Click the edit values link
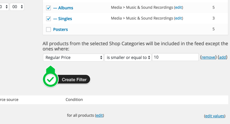Screen dimensions: 230x124 click(215, 116)
